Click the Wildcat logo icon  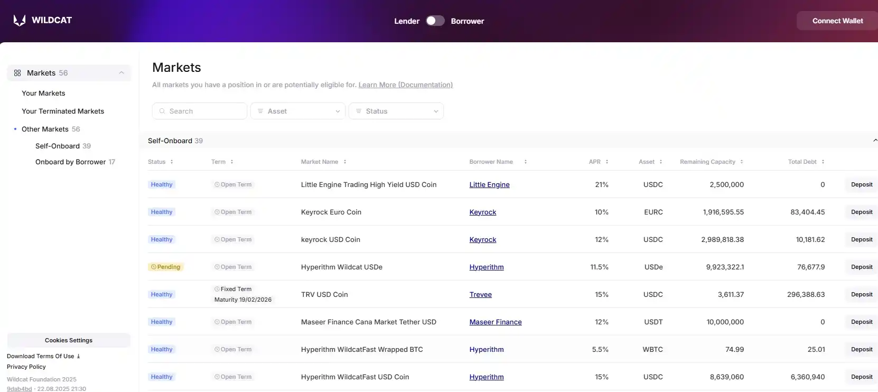tap(20, 21)
